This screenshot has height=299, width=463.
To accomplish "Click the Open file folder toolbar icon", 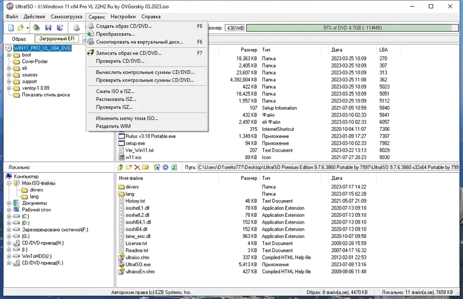I will [x=20, y=28].
